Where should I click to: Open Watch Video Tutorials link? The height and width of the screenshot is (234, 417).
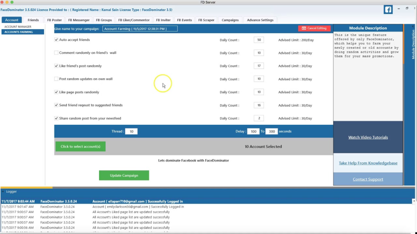click(368, 137)
